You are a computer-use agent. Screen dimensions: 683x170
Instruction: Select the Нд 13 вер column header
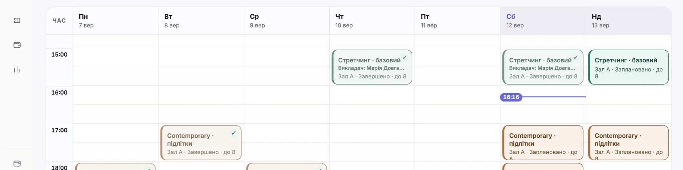[629, 21]
